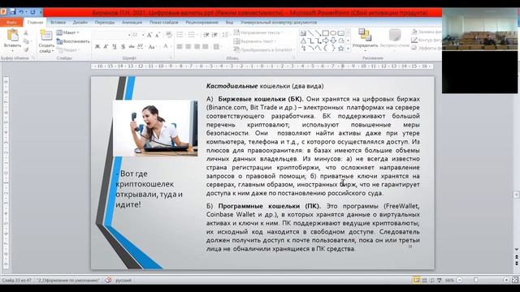Image resolution: width=520 pixels, height=292 pixels.
Task: Open the Layout (Макет) dropdown
Action: 68,32
